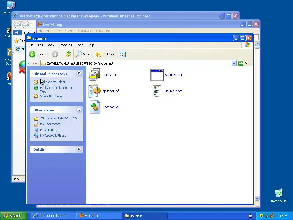The height and width of the screenshot is (220, 293).
Task: Select the spuninst.exe file icon
Action: pyautogui.click(x=157, y=75)
